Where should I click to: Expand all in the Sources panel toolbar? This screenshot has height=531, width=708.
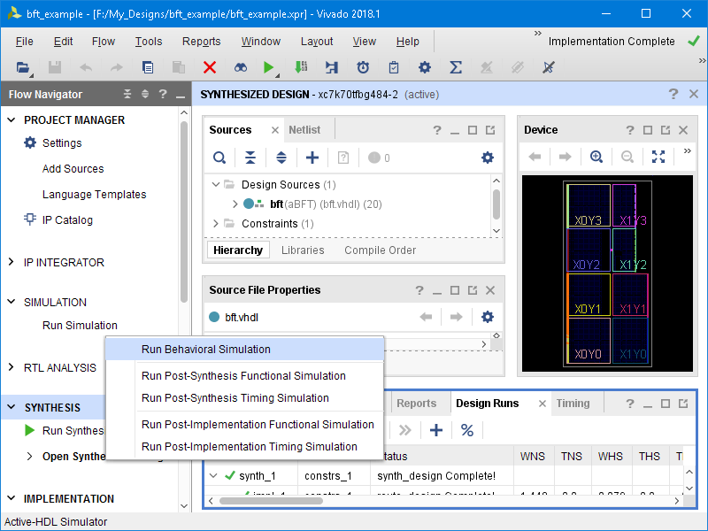tap(281, 158)
